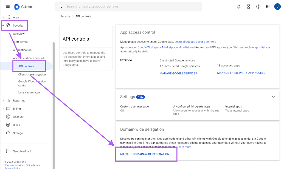281x169 pixels.
Task: Open the help question mark icon
Action: pyautogui.click(x=258, y=7)
